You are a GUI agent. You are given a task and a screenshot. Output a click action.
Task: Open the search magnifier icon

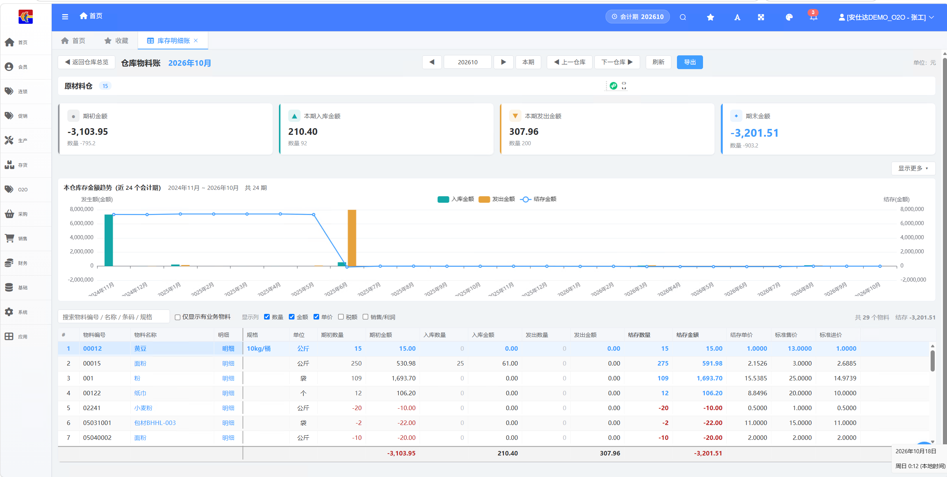click(x=683, y=17)
